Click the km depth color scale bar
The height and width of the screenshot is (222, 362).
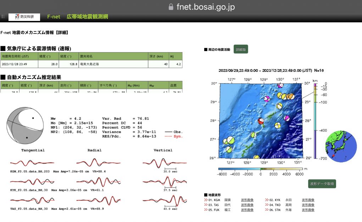pos(315,121)
